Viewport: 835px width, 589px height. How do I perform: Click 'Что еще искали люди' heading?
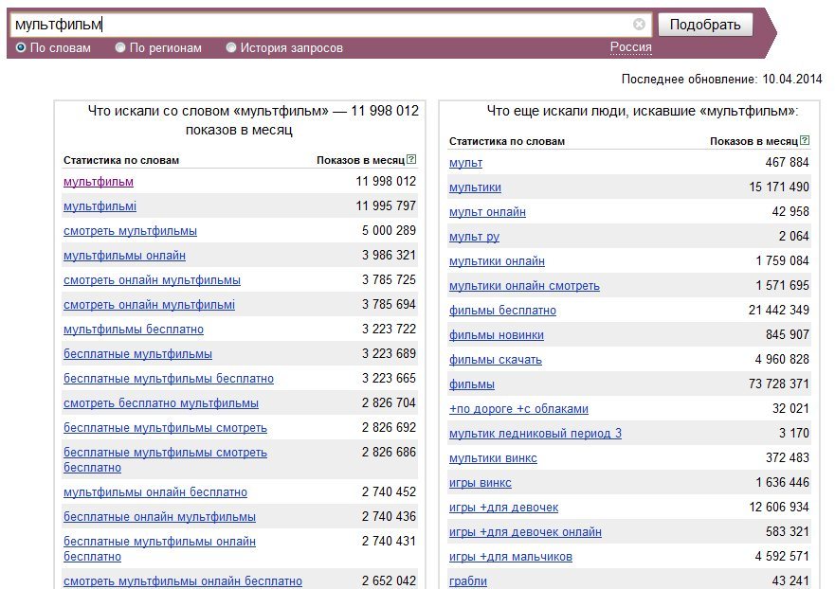click(643, 111)
